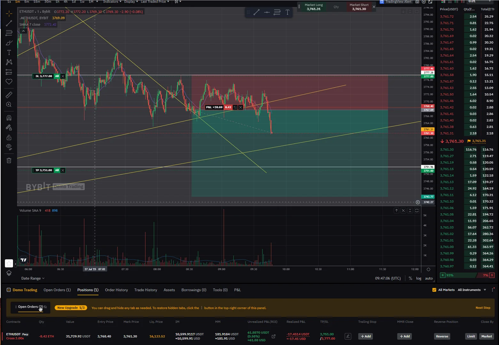
Task: Toggle auto scale on price axis
Action: click(x=429, y=278)
